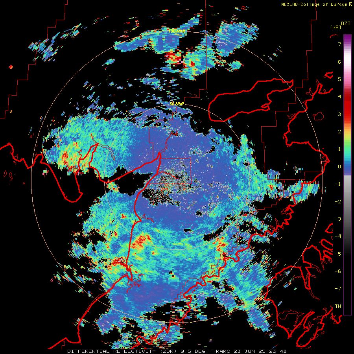Select the positive 1 dB scale value
Image resolution: width=354 pixels, height=354 pixels.
pyautogui.click(x=339, y=149)
